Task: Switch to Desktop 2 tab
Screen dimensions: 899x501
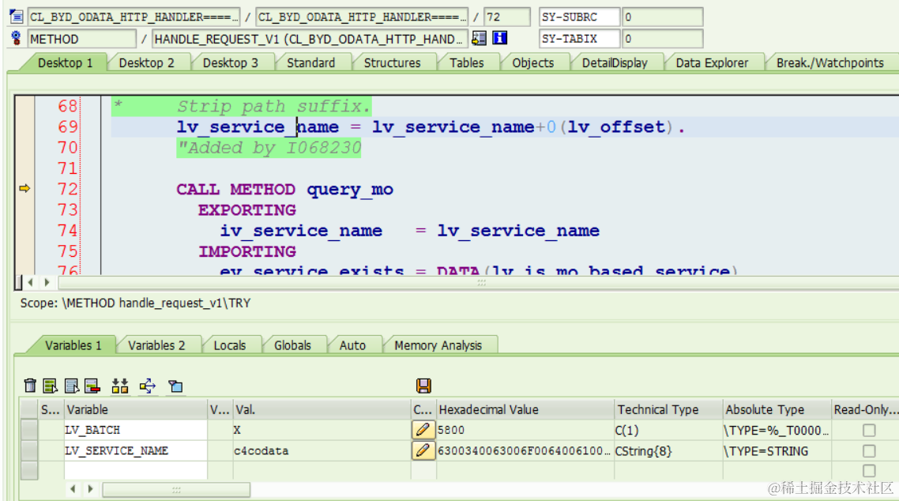Action: point(147,62)
